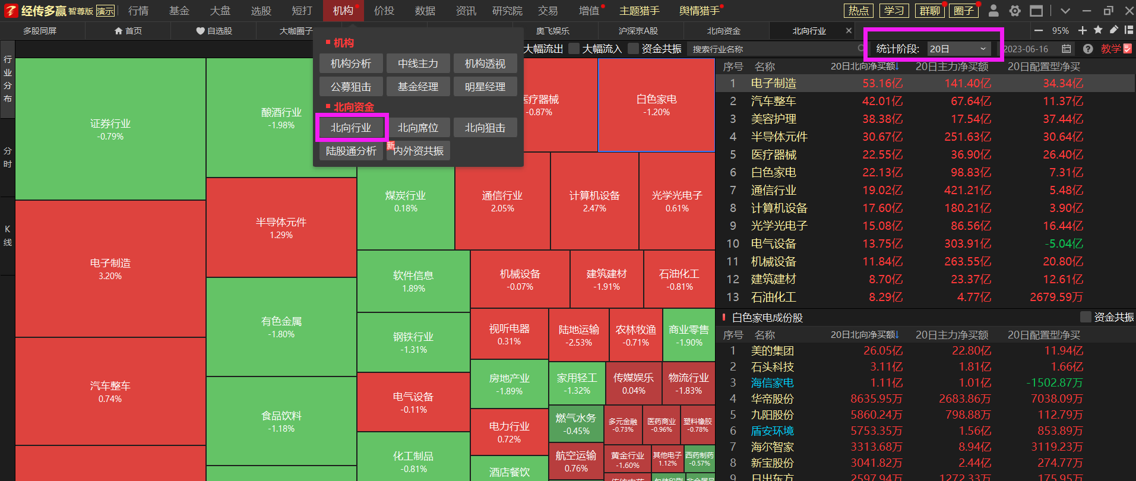Click the 学习 button
Viewport: 1136px width, 481px height.
point(894,11)
